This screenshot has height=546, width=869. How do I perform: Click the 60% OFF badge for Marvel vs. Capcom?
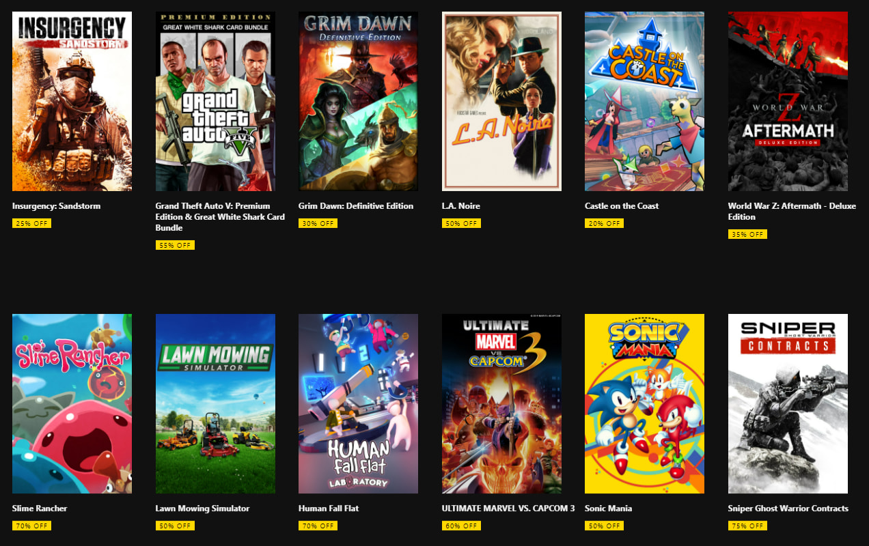click(x=461, y=526)
